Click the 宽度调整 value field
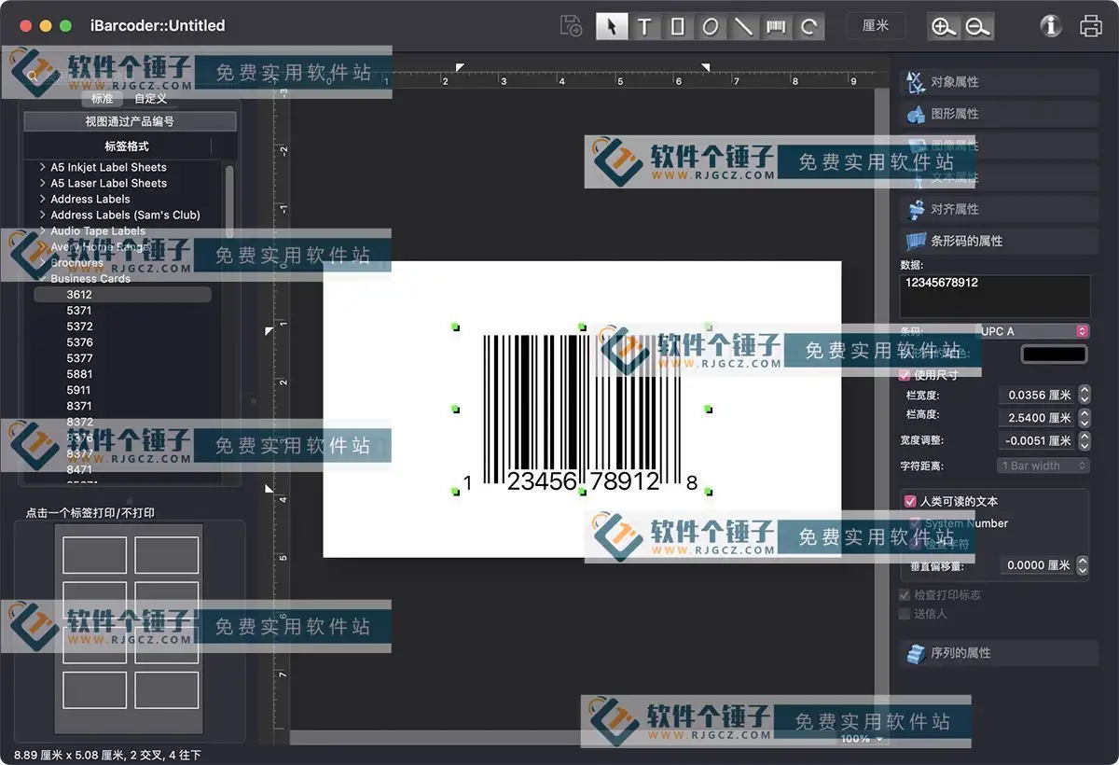Image resolution: width=1119 pixels, height=765 pixels. pos(1036,440)
